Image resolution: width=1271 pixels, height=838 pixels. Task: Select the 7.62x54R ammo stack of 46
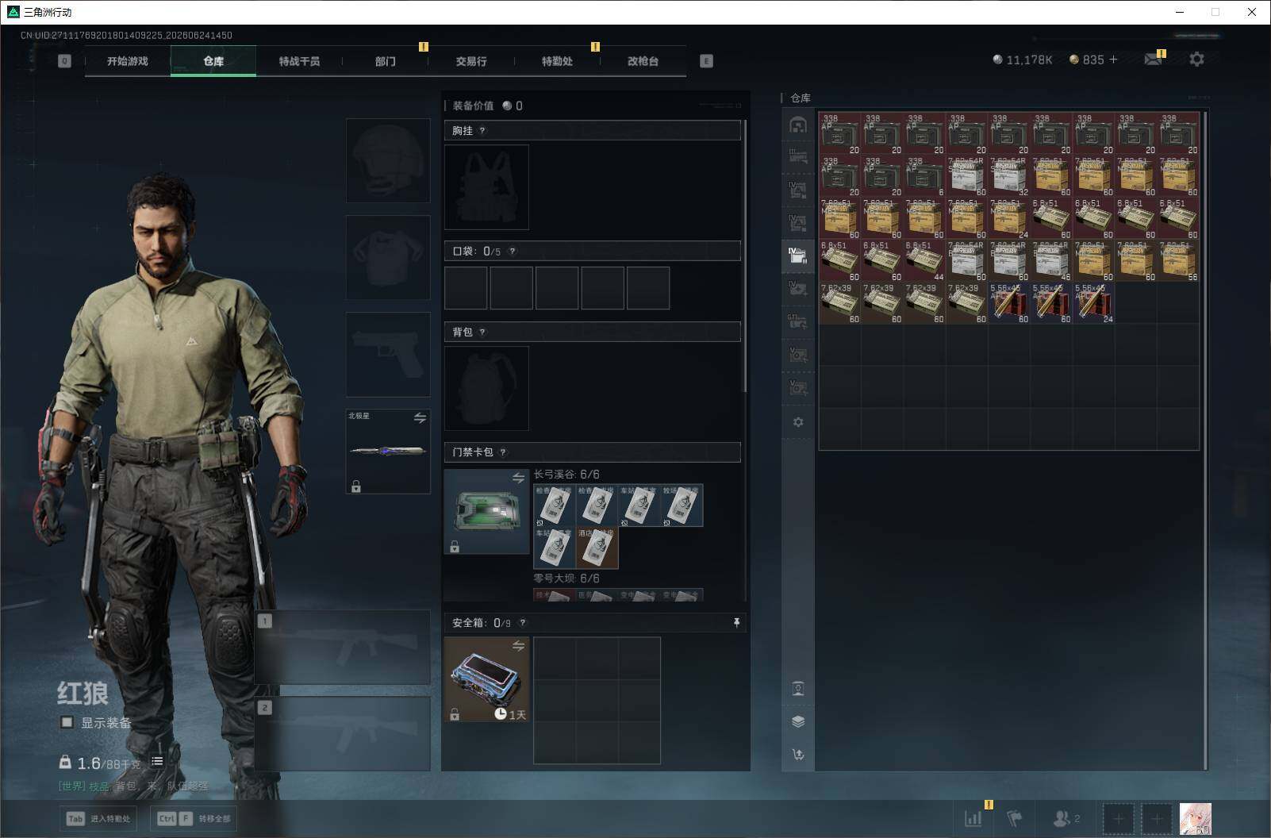(x=1051, y=260)
